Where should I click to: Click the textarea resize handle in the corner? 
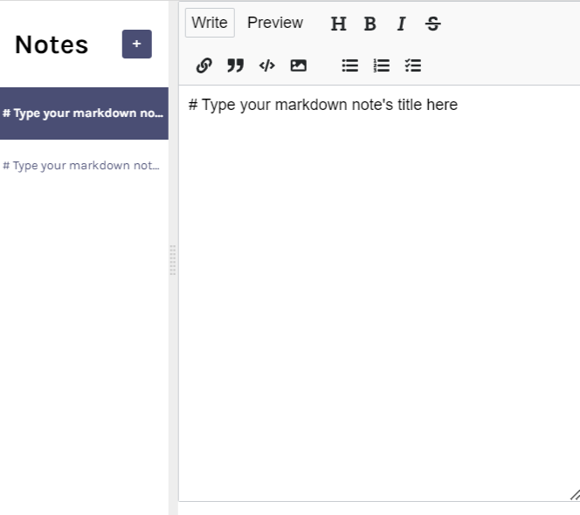574,495
